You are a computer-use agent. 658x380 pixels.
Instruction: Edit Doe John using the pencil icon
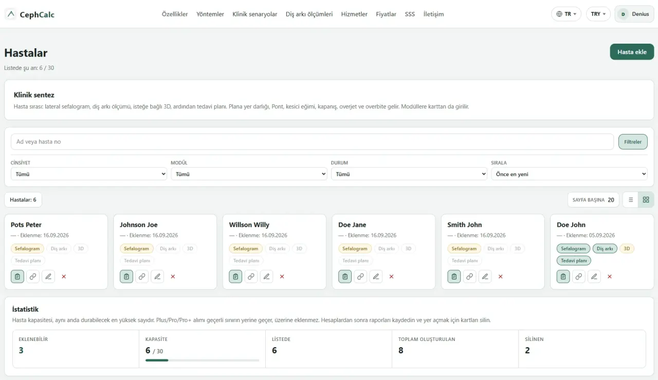tap(594, 276)
